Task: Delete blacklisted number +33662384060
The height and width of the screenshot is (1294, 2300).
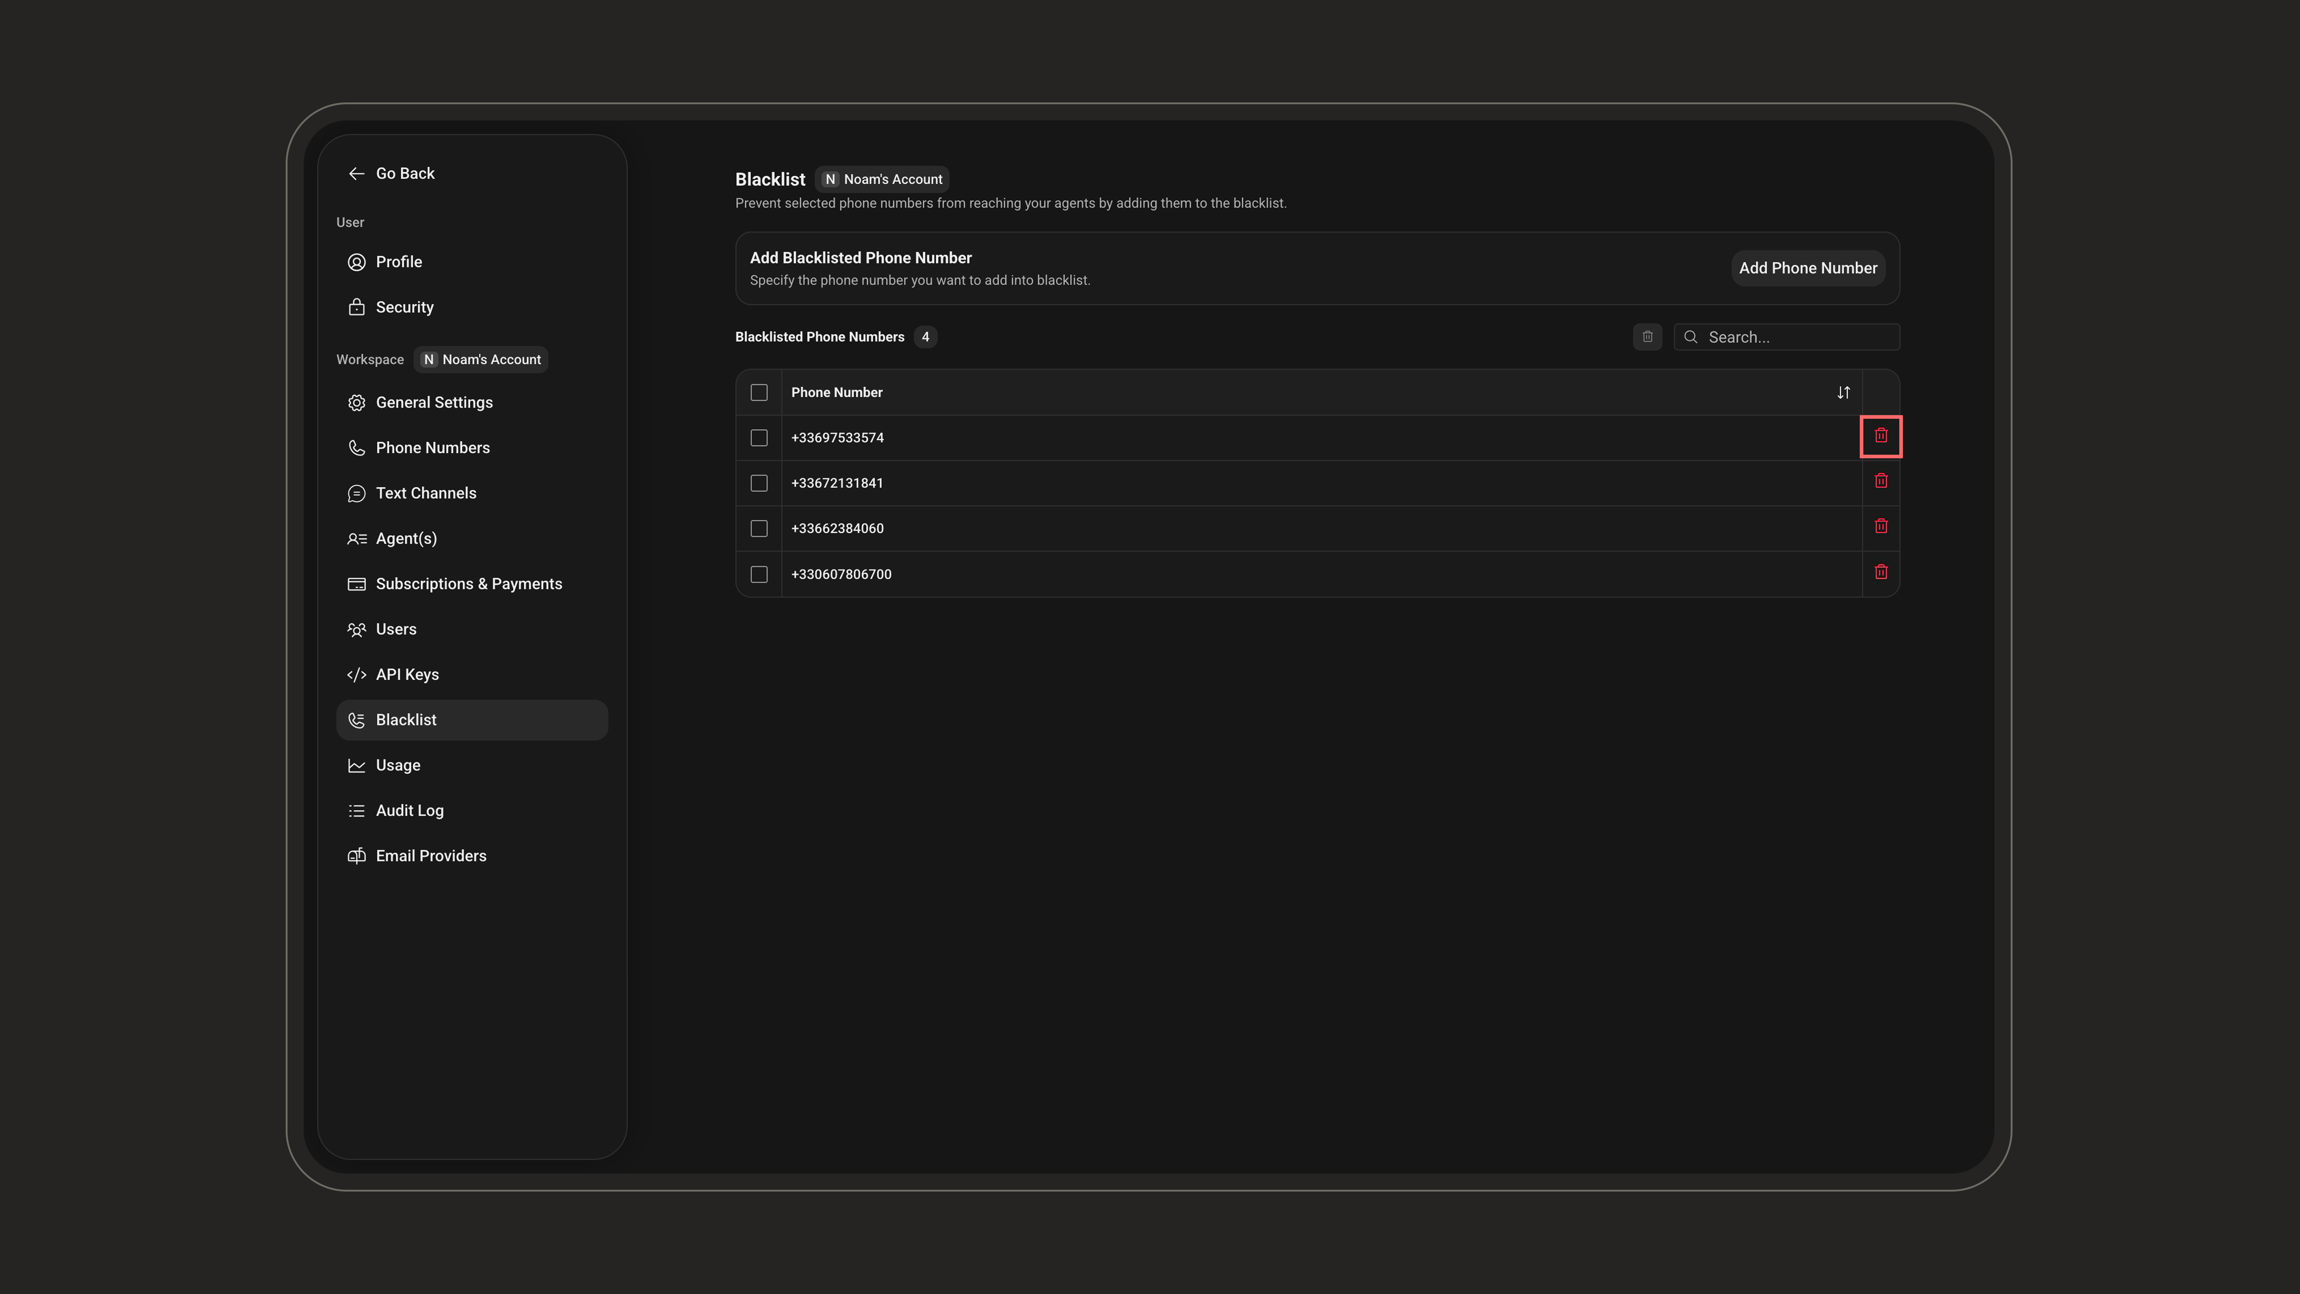Action: 1880,527
